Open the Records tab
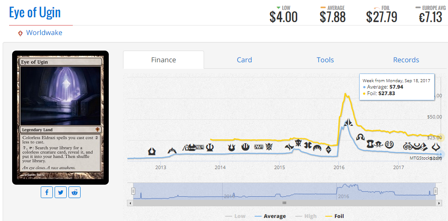 point(406,60)
